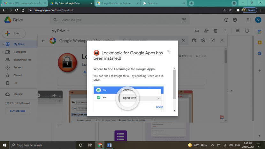
Task: Go back in Workspace Marketplace
Action: point(43,41)
